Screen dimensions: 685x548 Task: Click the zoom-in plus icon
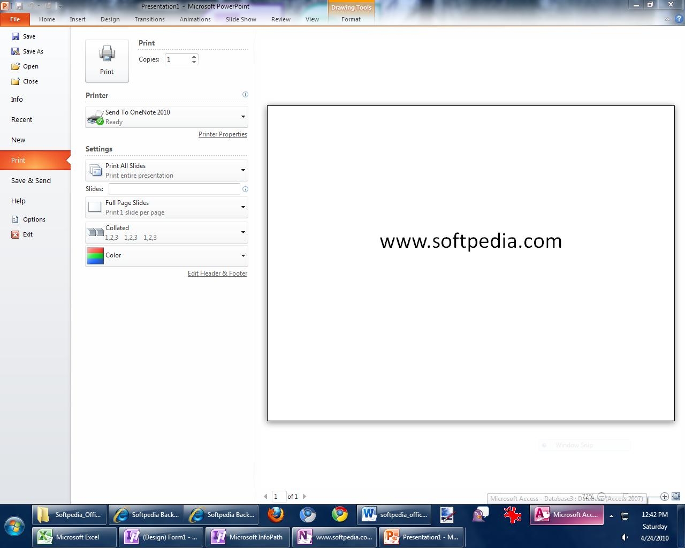click(x=664, y=497)
